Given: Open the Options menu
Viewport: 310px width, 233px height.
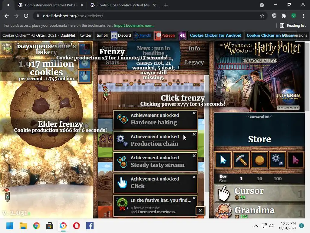Looking at the screenshot, I should 112,48.
